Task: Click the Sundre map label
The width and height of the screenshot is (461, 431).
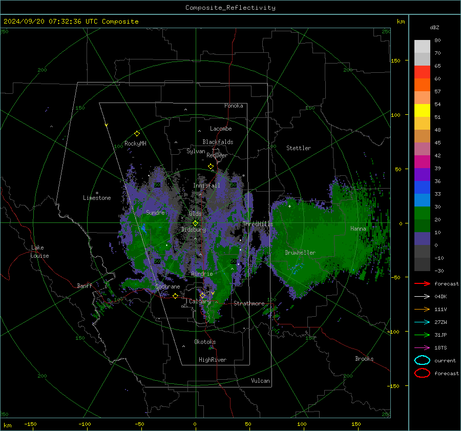Action: pyautogui.click(x=155, y=212)
